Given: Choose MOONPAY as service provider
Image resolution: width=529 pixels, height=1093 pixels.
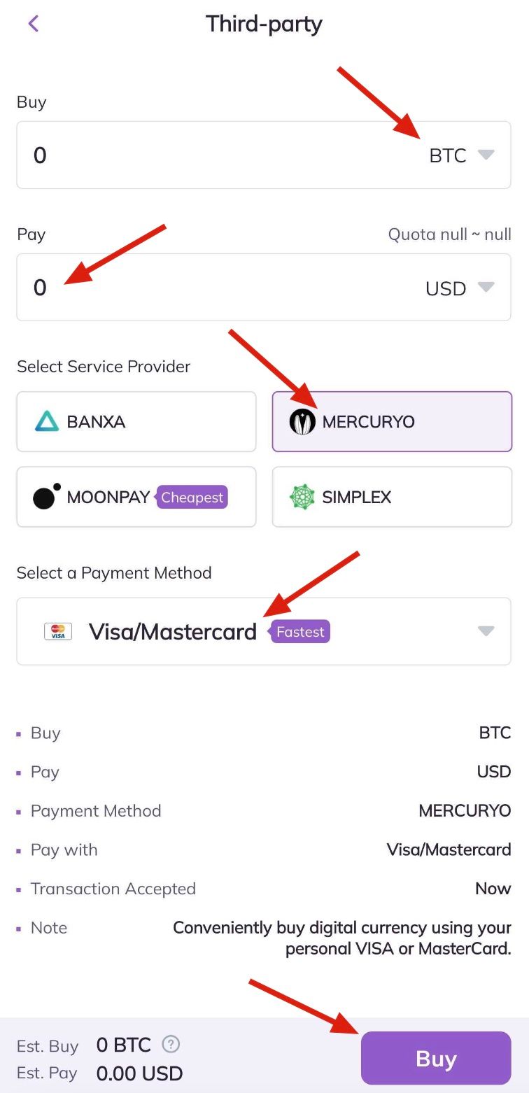Looking at the screenshot, I should 108,498.
